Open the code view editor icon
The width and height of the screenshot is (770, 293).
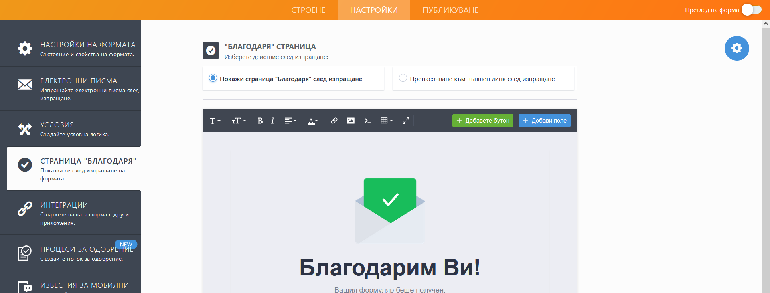coord(367,121)
